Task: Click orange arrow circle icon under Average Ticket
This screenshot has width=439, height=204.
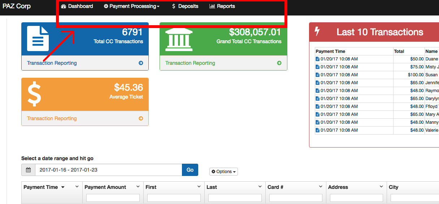Action: point(141,118)
